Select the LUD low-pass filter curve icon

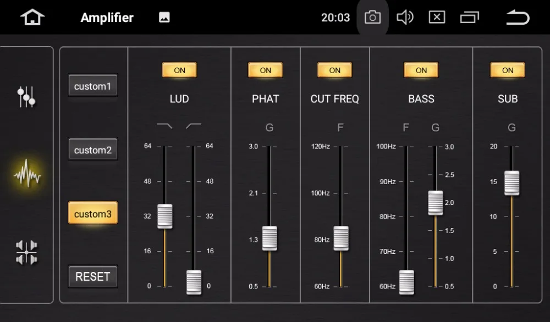[164, 126]
